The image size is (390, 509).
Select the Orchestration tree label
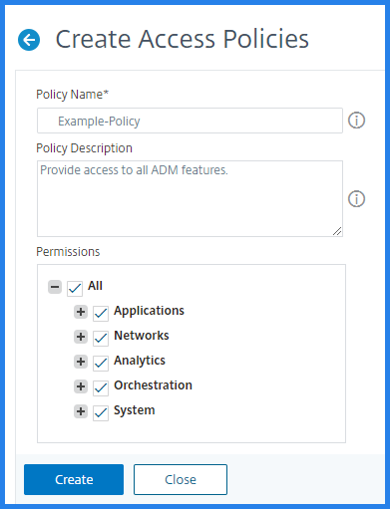pyautogui.click(x=153, y=385)
